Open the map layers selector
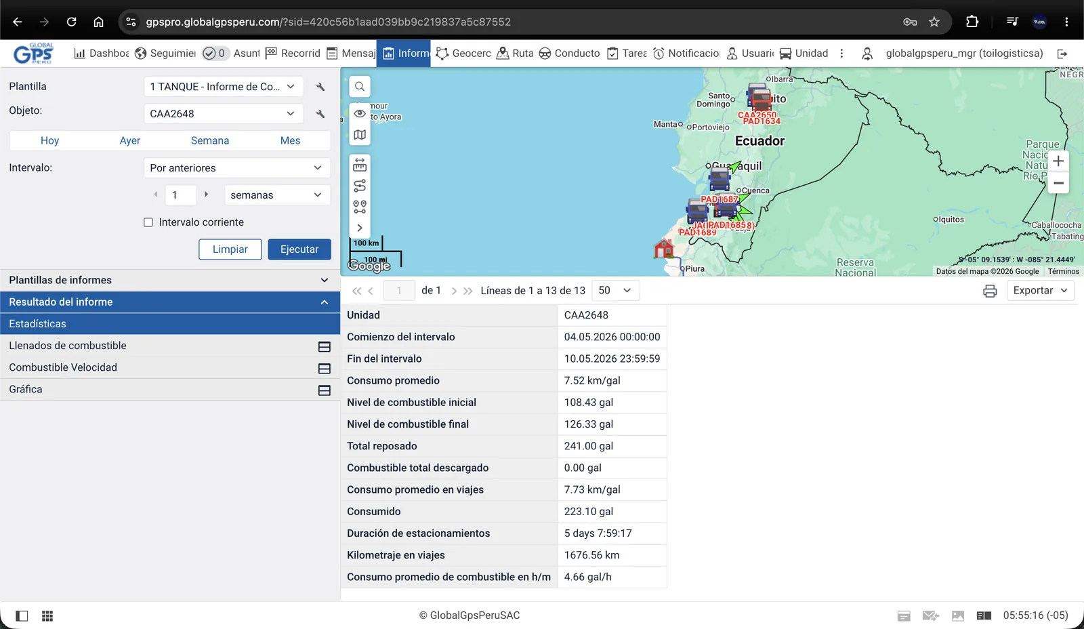The height and width of the screenshot is (629, 1084). click(x=360, y=135)
